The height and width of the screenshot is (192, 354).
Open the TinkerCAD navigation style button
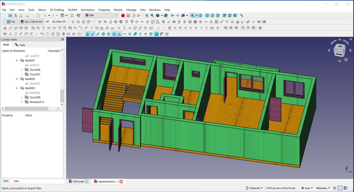[x=254, y=188]
